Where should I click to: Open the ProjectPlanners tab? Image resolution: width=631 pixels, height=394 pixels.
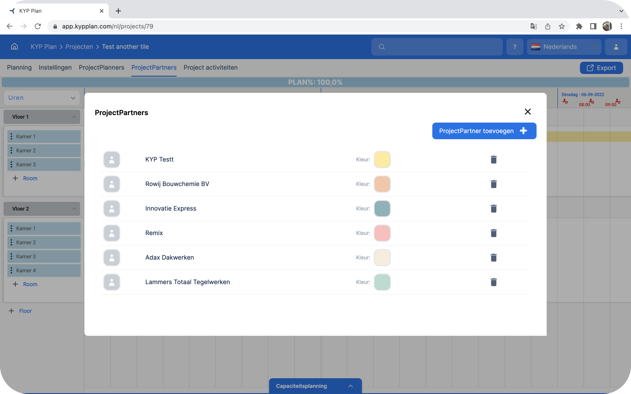pos(102,67)
